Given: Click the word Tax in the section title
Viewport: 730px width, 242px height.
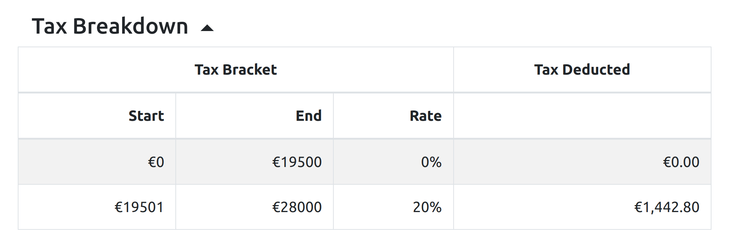Looking at the screenshot, I should pos(49,27).
